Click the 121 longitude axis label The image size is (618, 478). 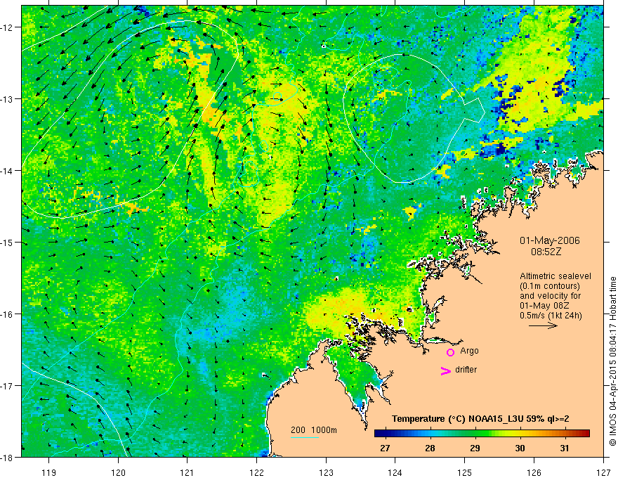(x=188, y=472)
